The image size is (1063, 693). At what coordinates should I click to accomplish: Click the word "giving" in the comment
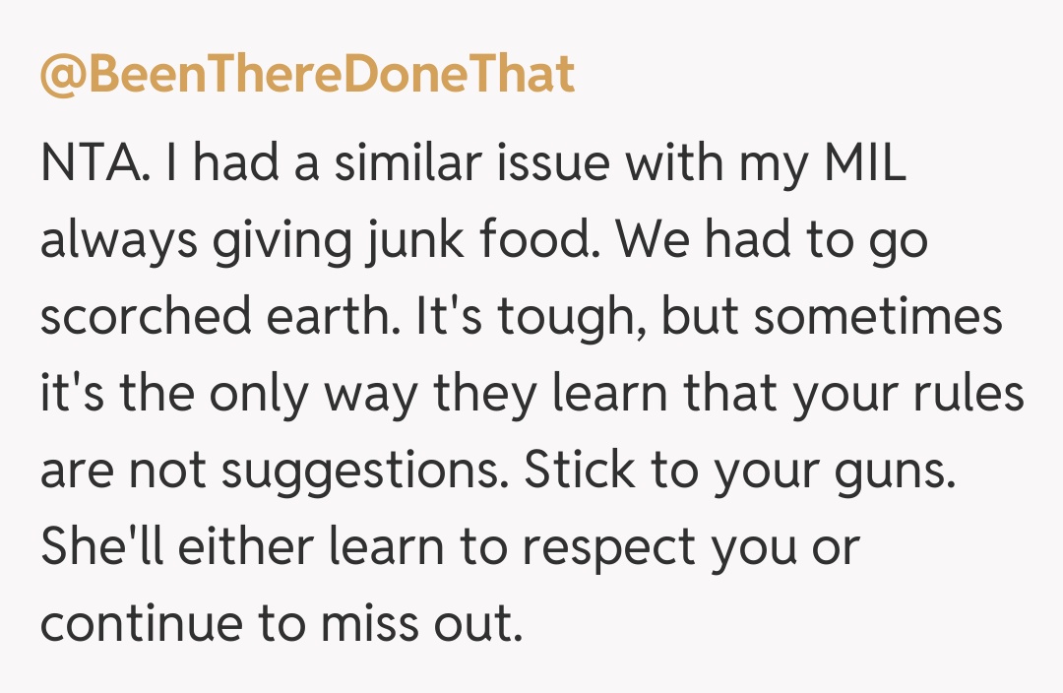243,242
